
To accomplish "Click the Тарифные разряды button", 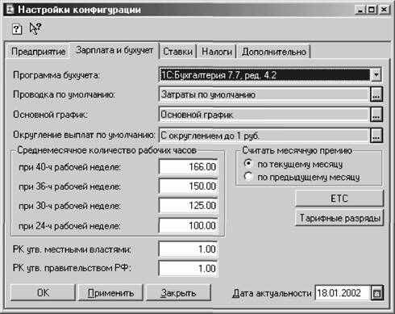I will click(339, 218).
